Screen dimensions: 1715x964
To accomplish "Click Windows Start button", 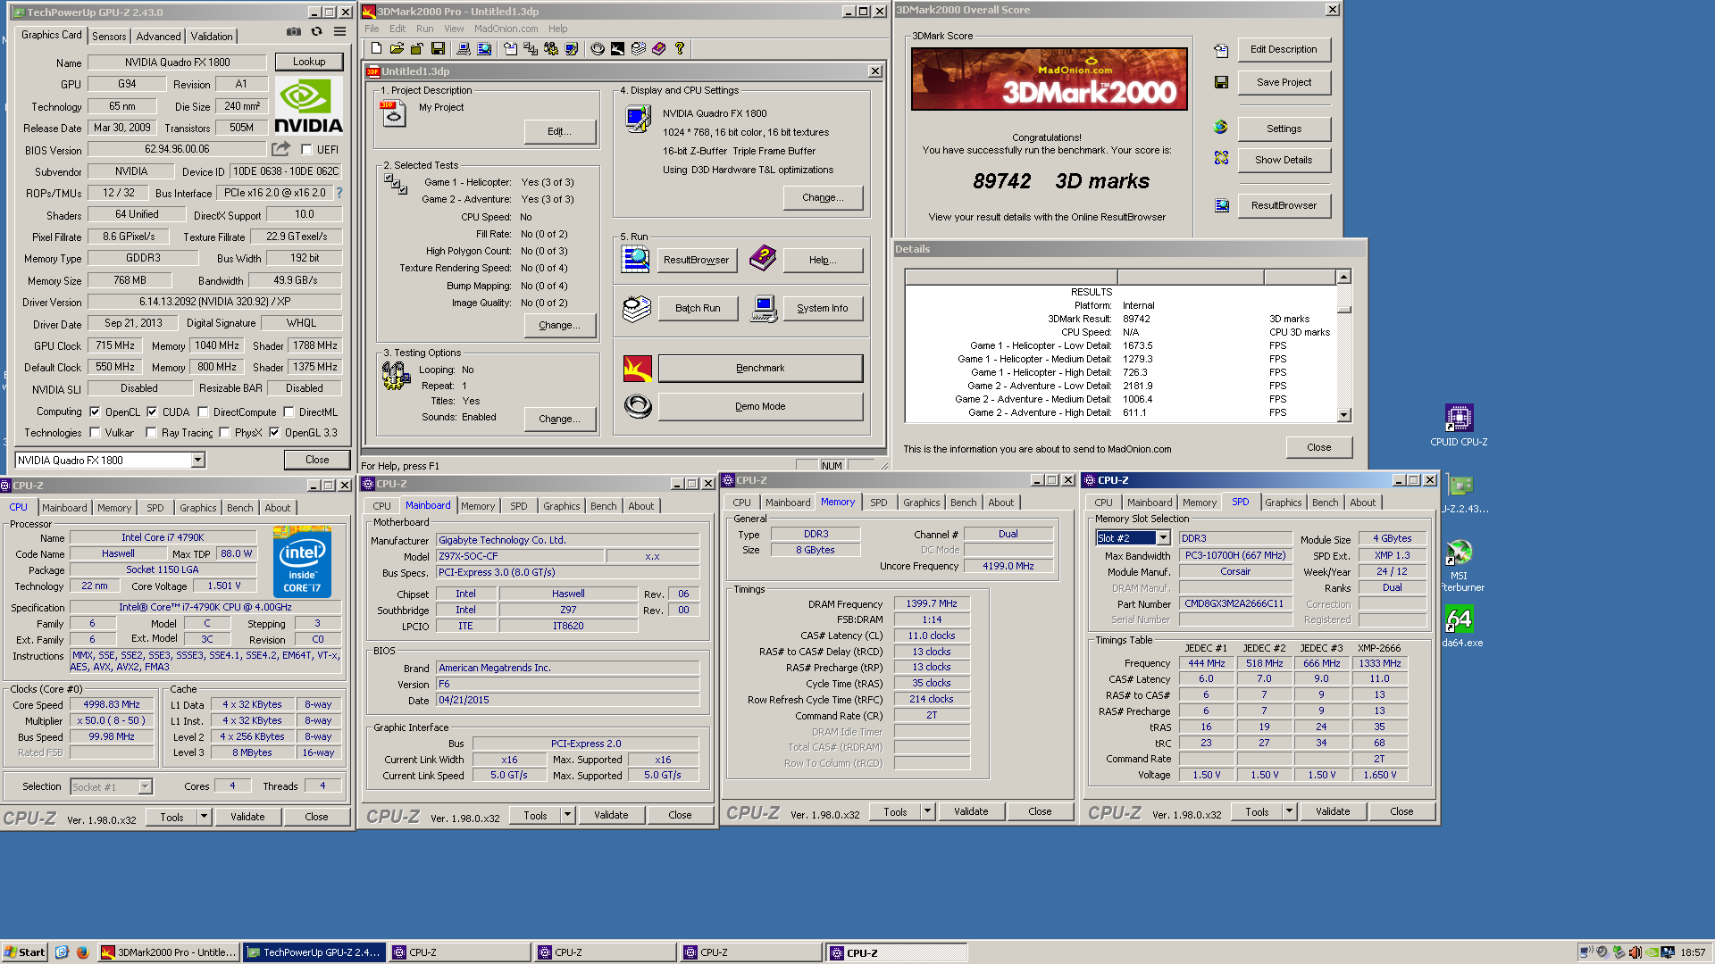I will 25,952.
